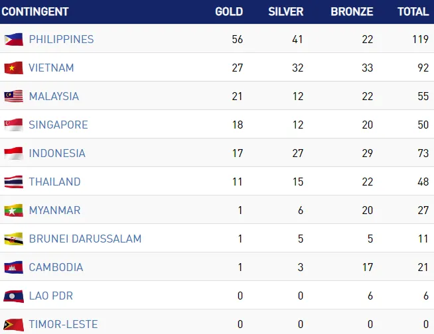Click the Timor-Leste flag icon
This screenshot has width=434, height=334.
14,324
